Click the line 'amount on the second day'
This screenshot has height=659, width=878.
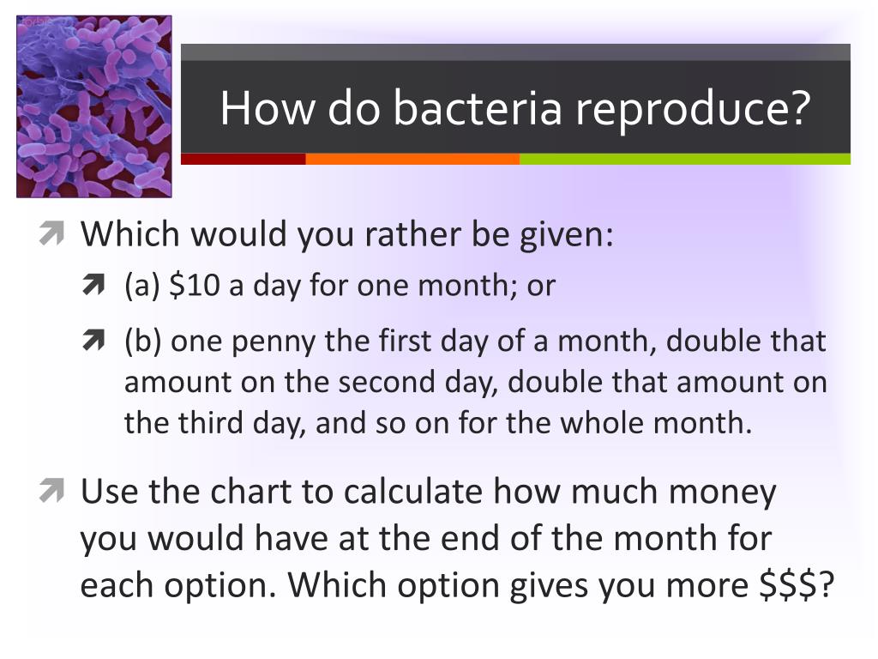[475, 382]
